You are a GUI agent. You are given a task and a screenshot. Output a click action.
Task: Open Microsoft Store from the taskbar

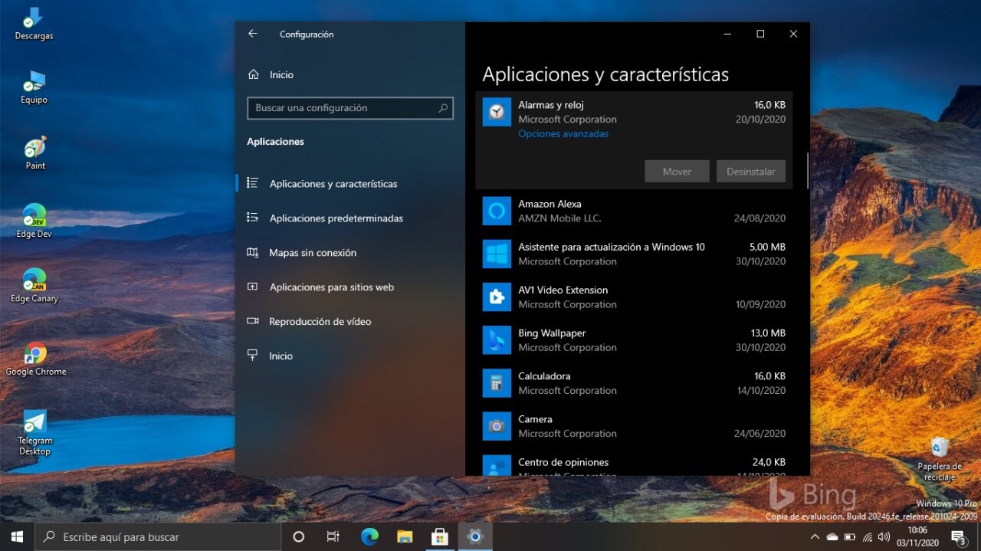pos(439,536)
